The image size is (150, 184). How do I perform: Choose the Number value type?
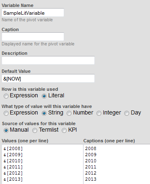[69, 113]
